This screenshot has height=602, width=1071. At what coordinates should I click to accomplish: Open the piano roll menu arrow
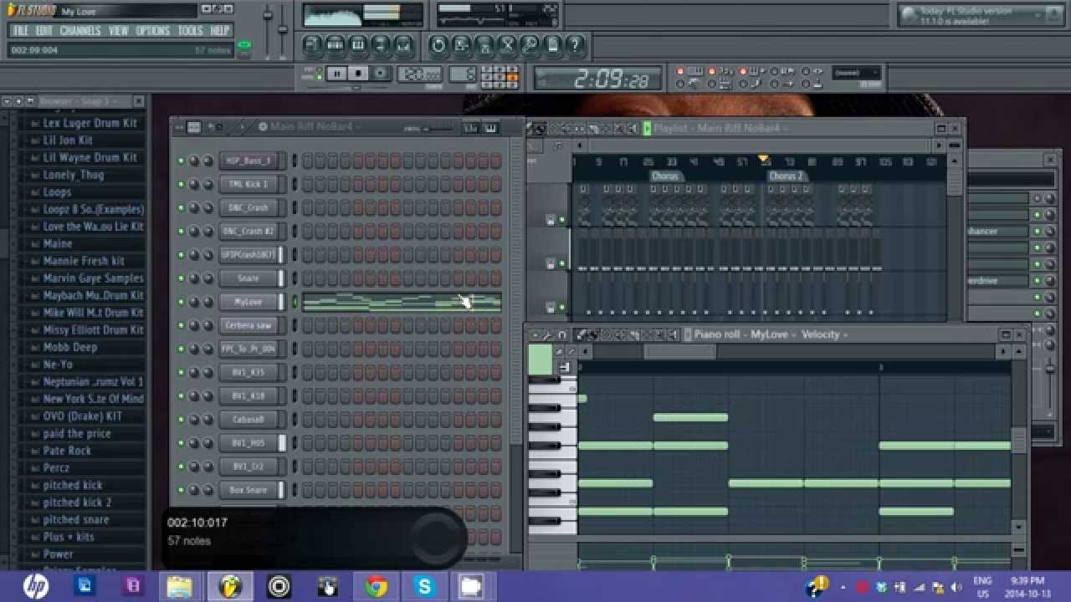pos(535,334)
